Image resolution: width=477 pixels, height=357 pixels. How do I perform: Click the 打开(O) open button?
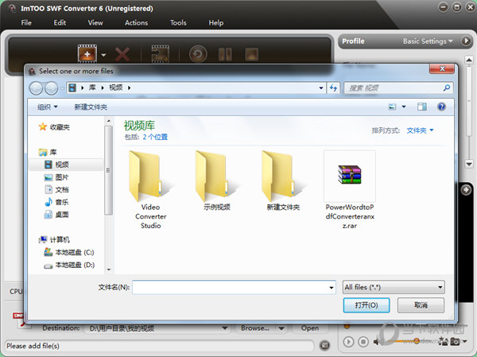pos(366,305)
